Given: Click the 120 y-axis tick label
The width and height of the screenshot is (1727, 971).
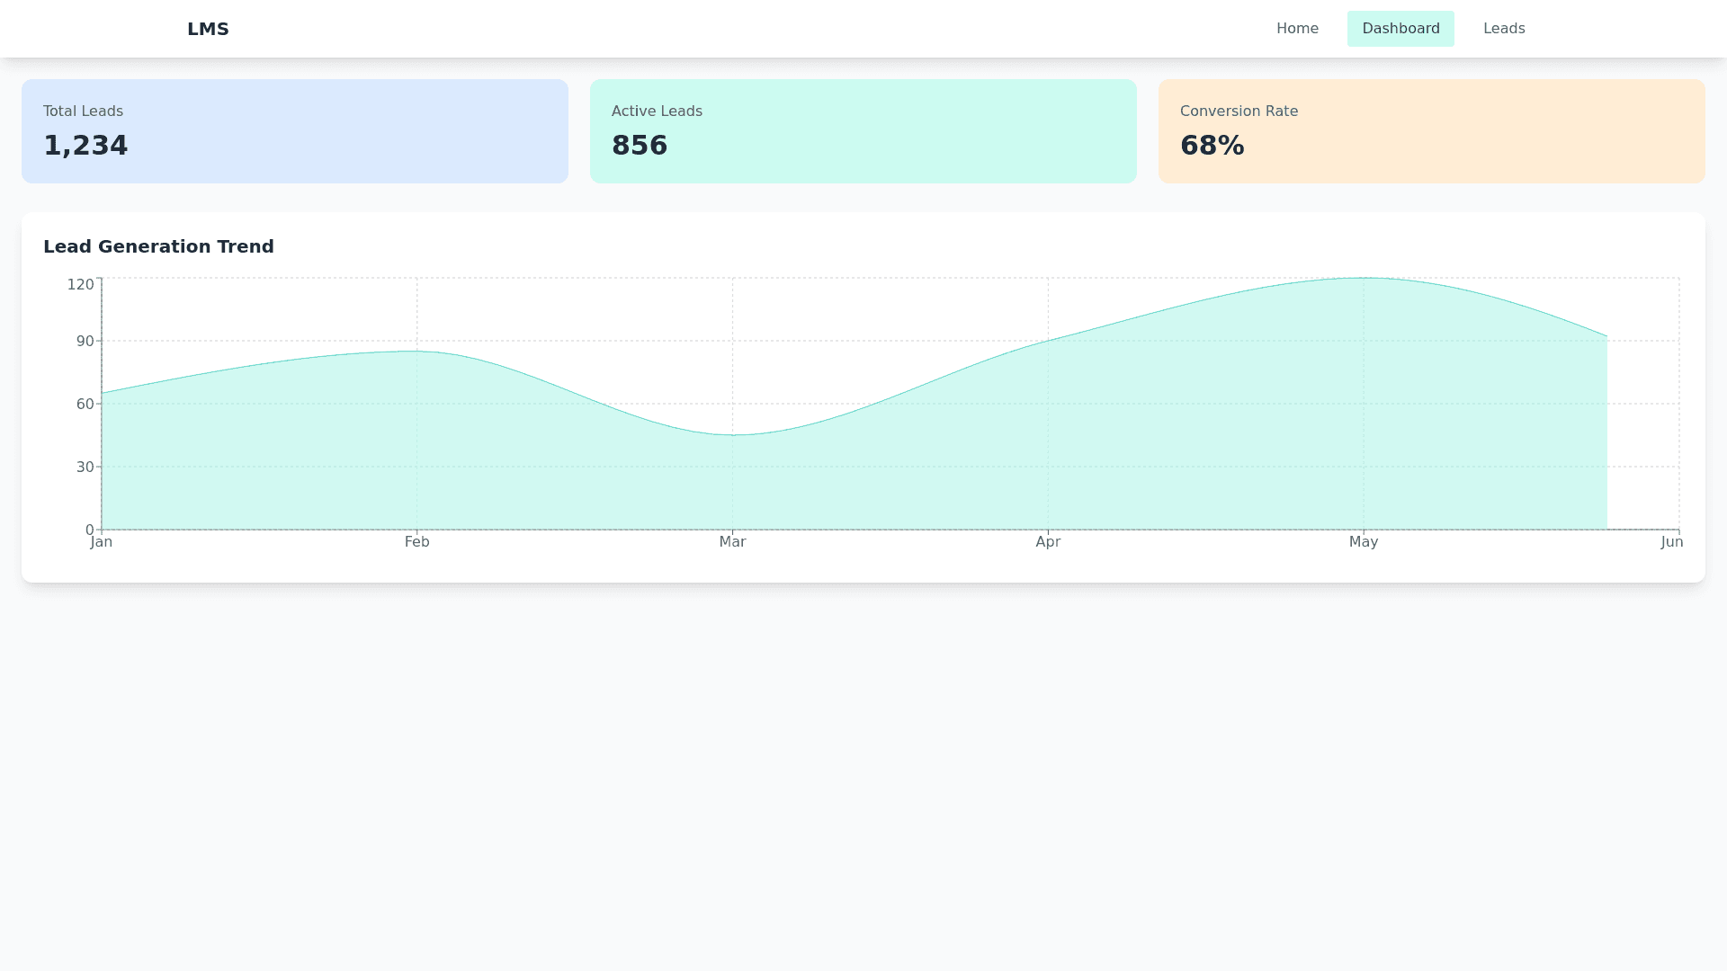Looking at the screenshot, I should 80,285.
